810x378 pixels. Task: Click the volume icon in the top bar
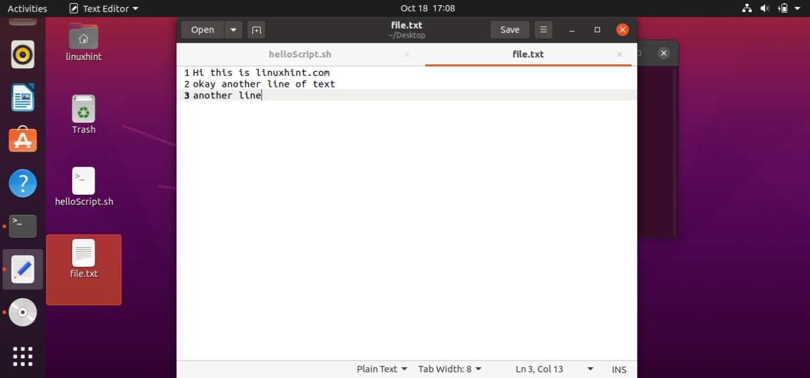(765, 8)
